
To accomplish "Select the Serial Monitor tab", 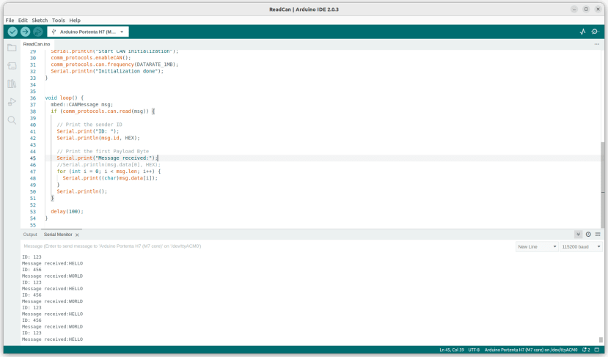I will coord(58,235).
